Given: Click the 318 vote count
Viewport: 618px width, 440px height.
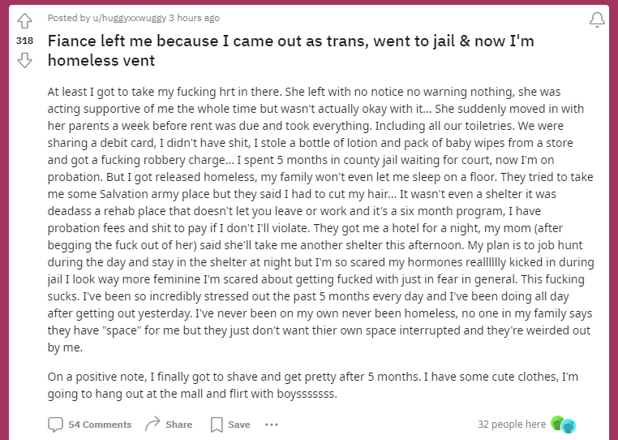Looking at the screenshot, I should [24, 39].
